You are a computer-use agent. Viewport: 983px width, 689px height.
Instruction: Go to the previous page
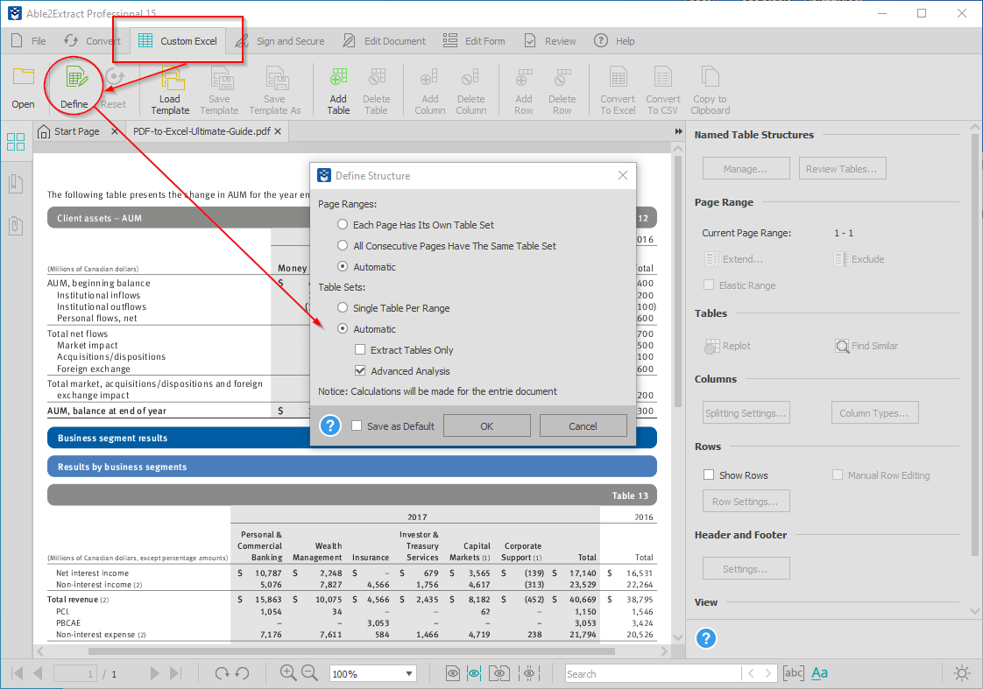tap(38, 673)
